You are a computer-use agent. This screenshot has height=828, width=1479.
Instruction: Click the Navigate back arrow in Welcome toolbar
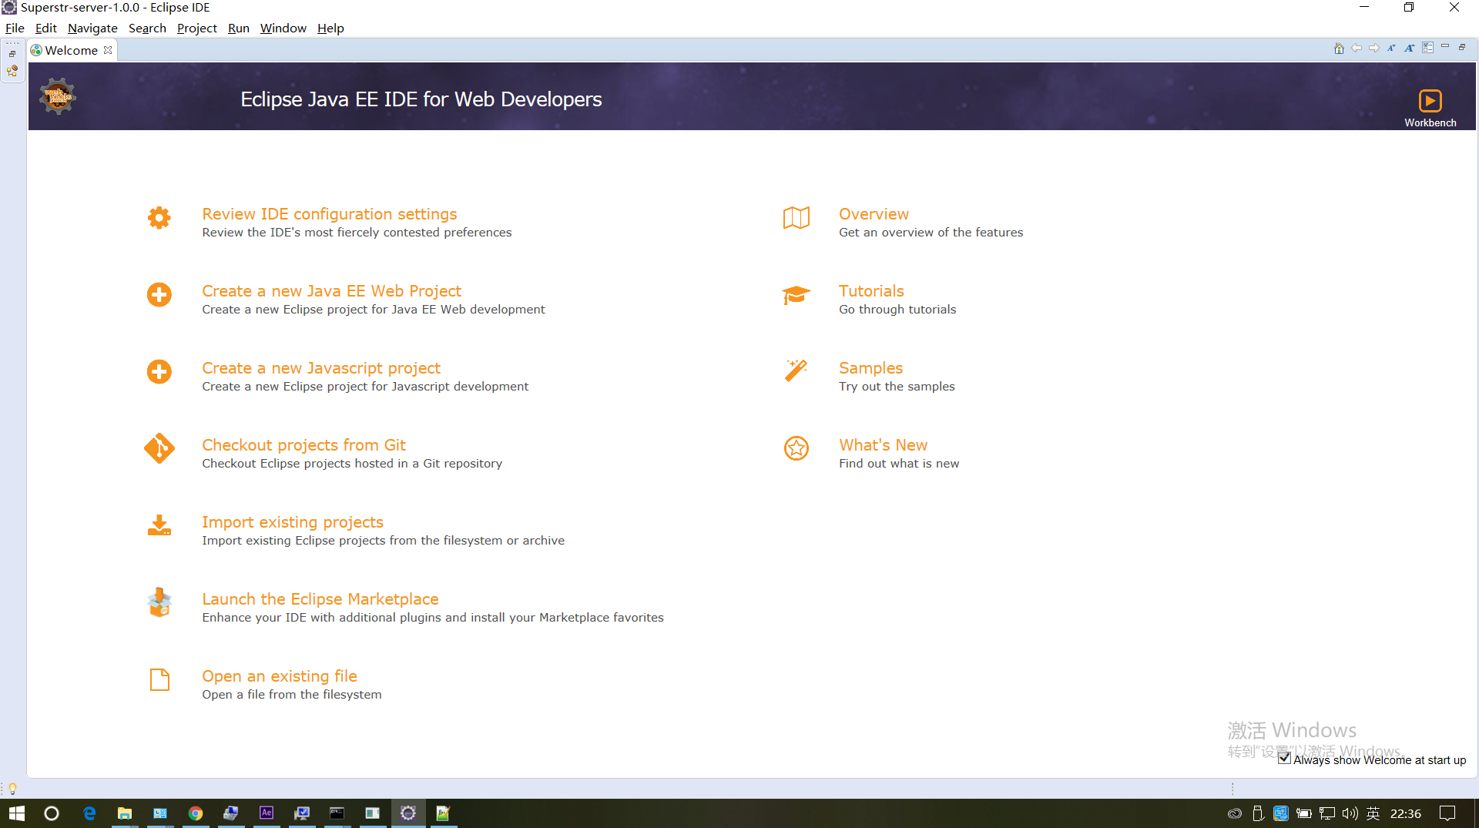pos(1357,48)
